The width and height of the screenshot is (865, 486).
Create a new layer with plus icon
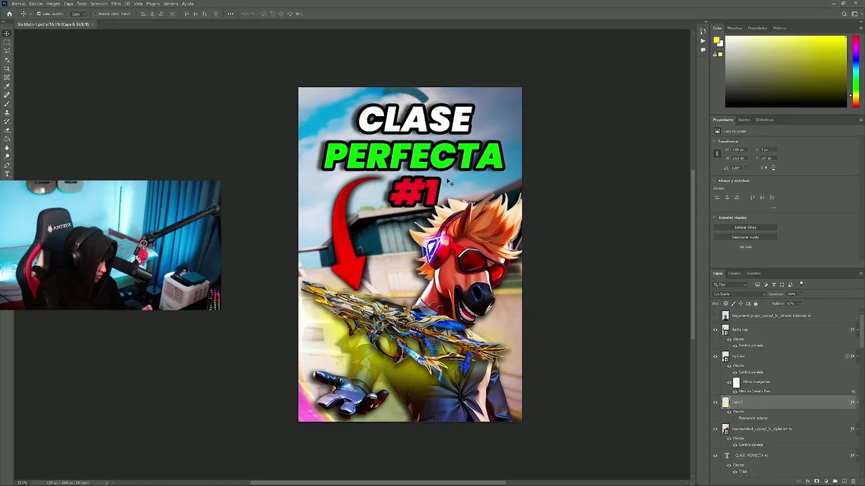click(844, 481)
